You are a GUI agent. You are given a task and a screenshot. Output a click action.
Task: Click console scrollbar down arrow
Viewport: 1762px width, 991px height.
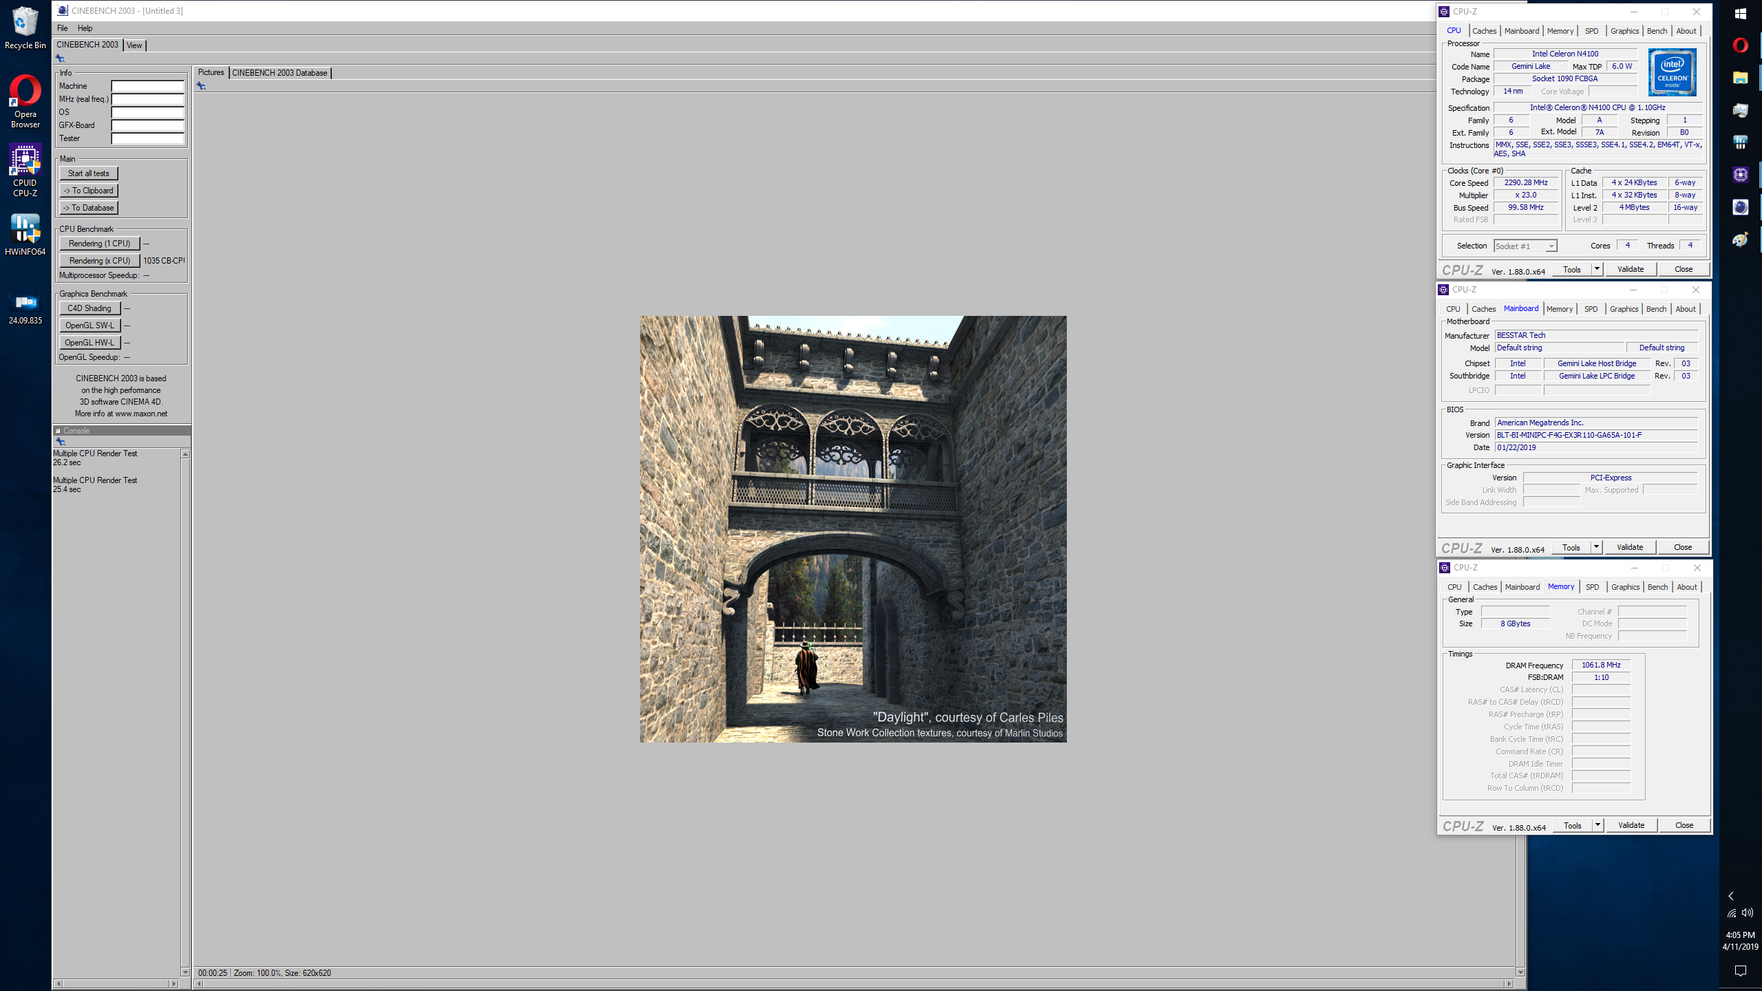click(185, 972)
